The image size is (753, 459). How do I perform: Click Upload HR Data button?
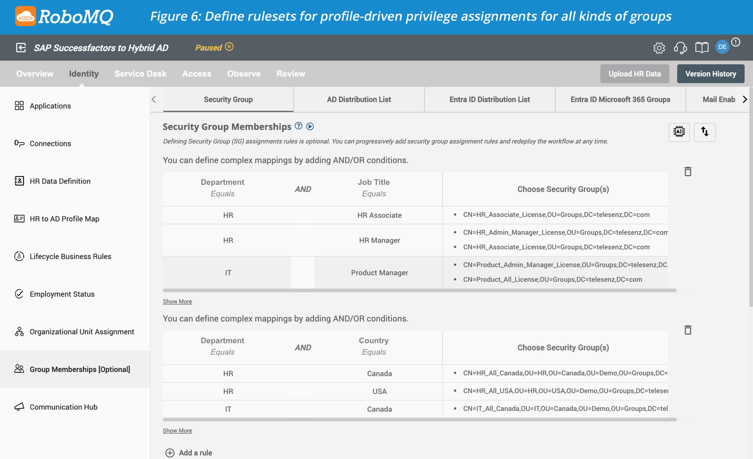click(x=635, y=73)
